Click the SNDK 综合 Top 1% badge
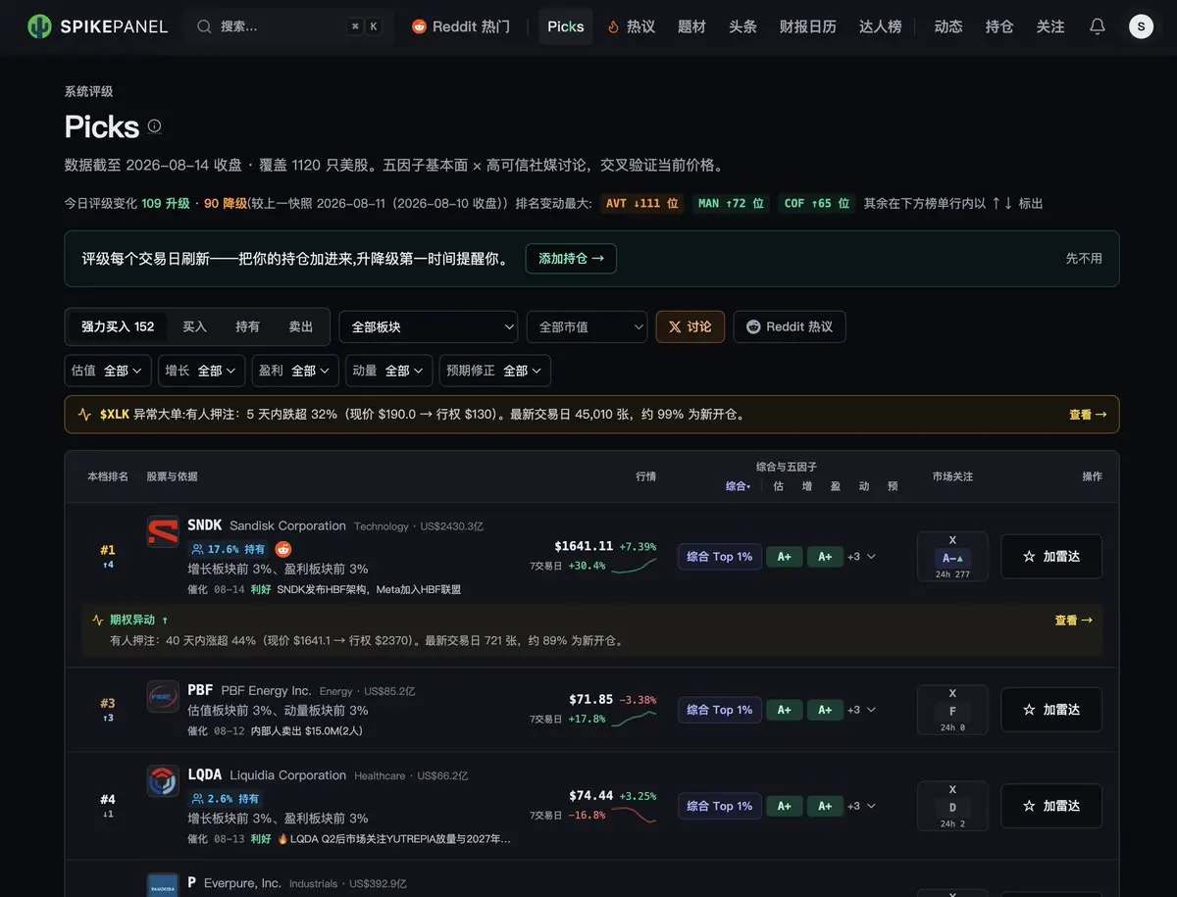Image resolution: width=1177 pixels, height=897 pixels. [720, 557]
